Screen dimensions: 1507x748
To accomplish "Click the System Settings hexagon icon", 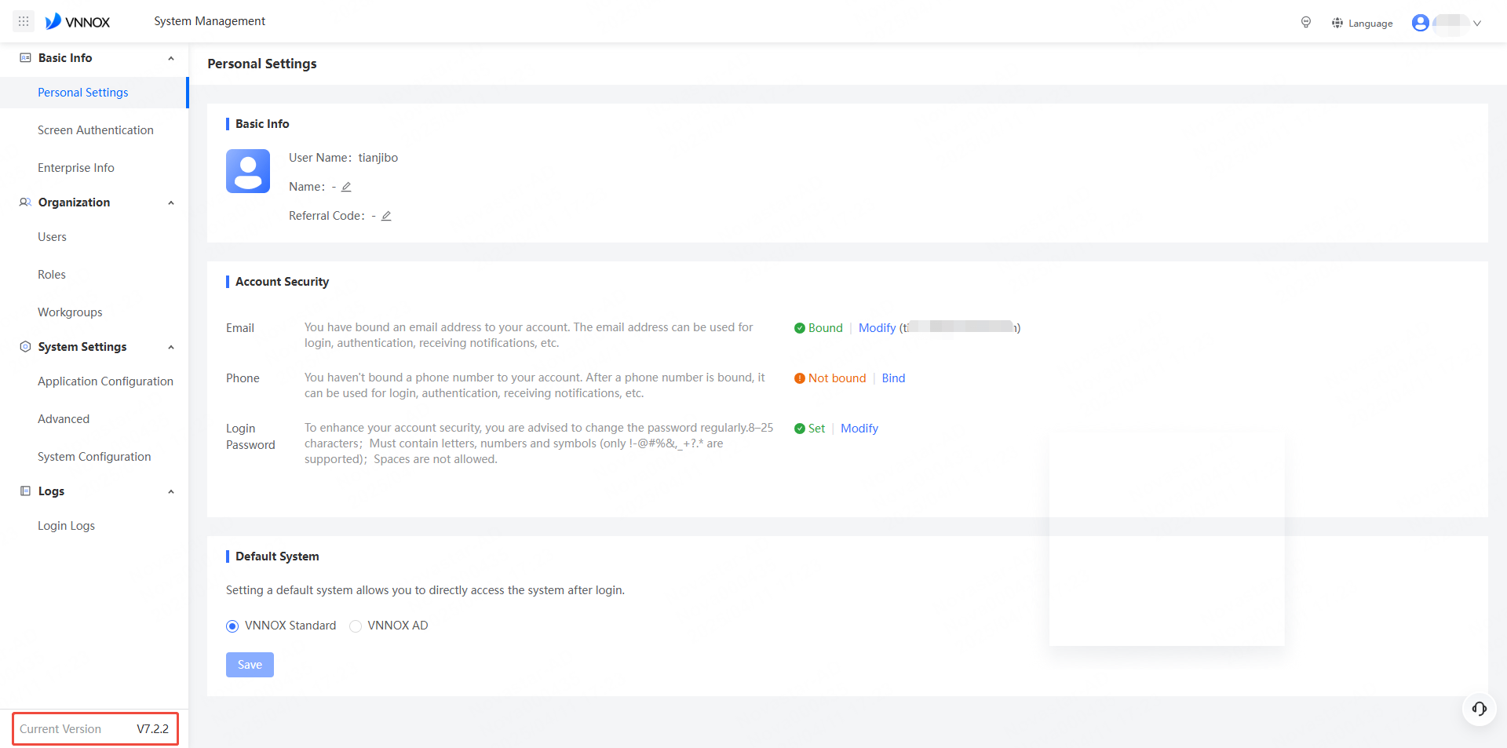I will pyautogui.click(x=25, y=347).
